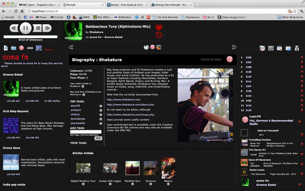Reload the page with the browser refresh button
Screen dimensions: 305x191
[x=16, y=11]
